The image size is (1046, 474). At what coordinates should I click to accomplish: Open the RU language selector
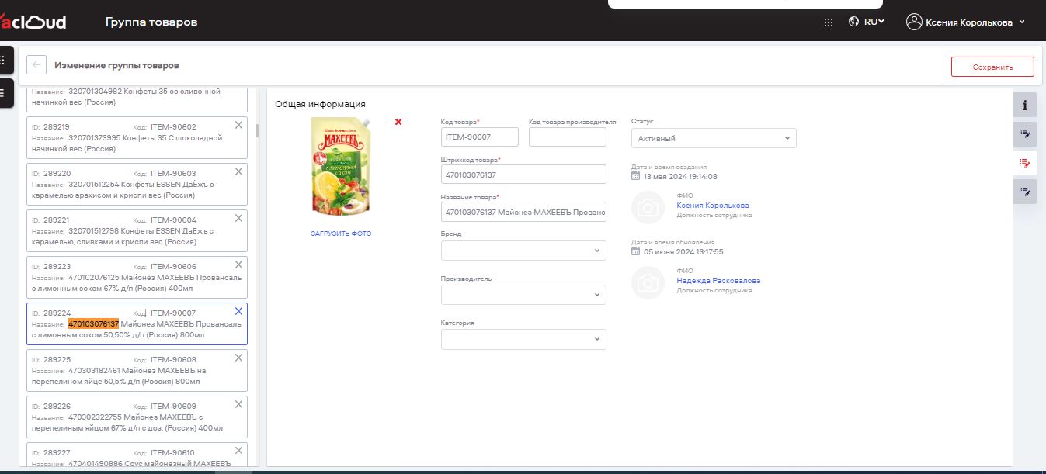pos(874,22)
